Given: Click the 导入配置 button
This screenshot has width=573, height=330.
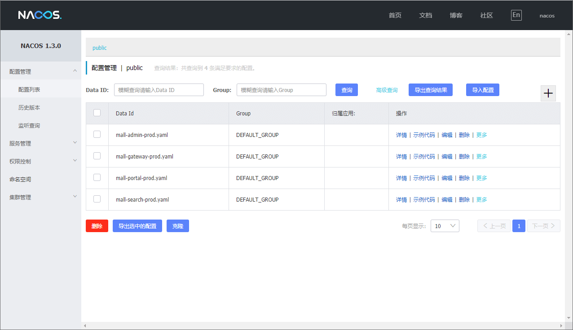Looking at the screenshot, I should pyautogui.click(x=483, y=90).
